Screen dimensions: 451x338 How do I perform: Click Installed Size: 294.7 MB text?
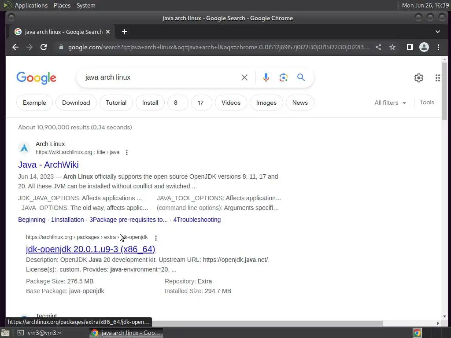(198, 291)
